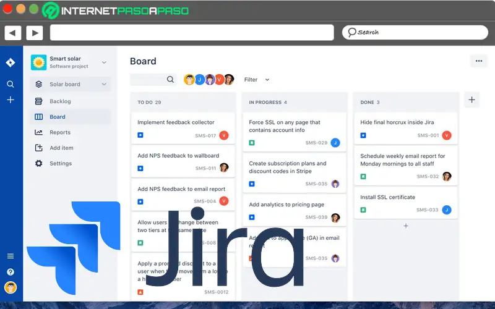Click the Smart solar sunflower project icon
495x309 pixels.
(x=38, y=62)
